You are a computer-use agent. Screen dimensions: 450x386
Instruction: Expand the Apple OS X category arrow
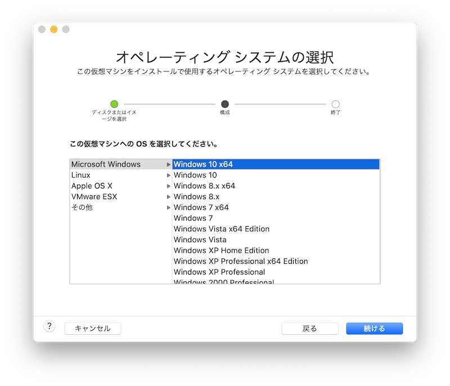click(x=168, y=186)
